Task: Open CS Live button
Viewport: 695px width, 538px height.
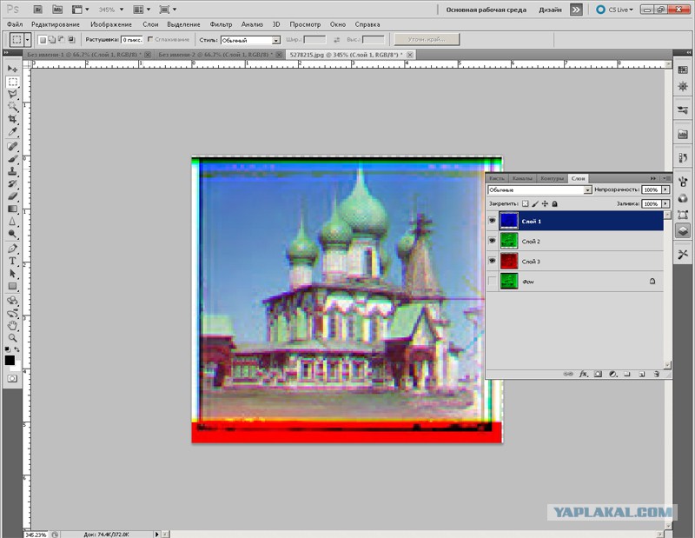Action: click(x=615, y=10)
